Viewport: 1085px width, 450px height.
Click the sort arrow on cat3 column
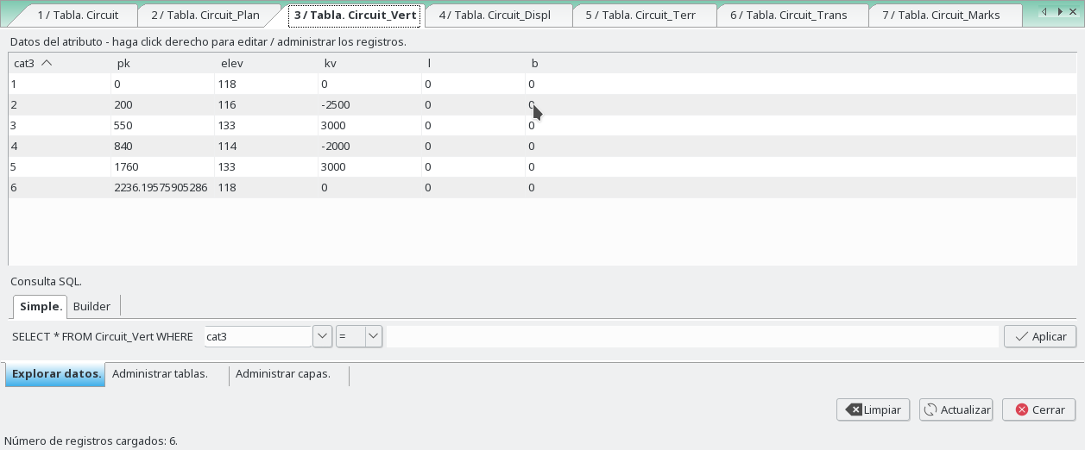coord(47,63)
